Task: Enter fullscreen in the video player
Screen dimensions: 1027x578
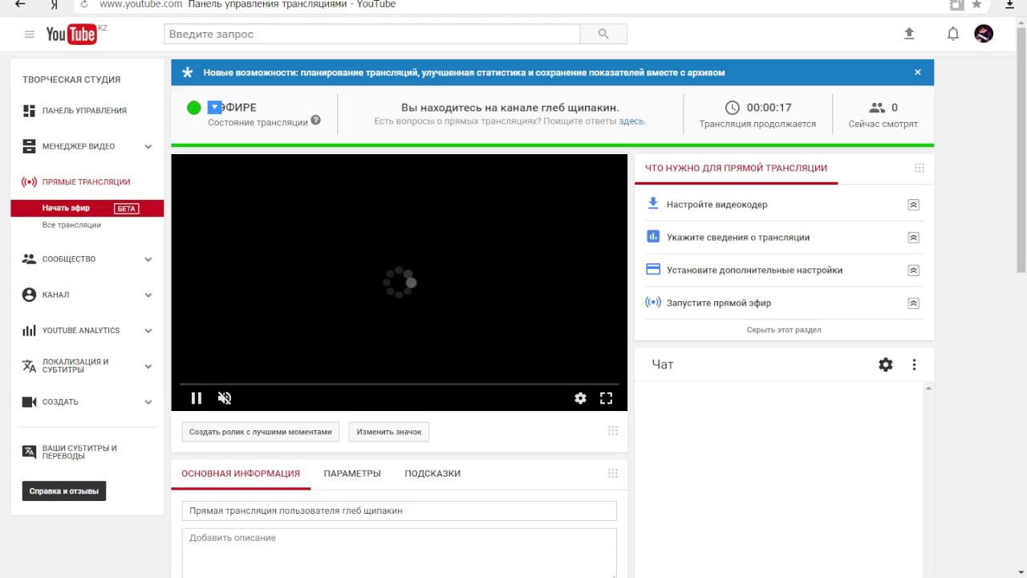Action: 607,398
